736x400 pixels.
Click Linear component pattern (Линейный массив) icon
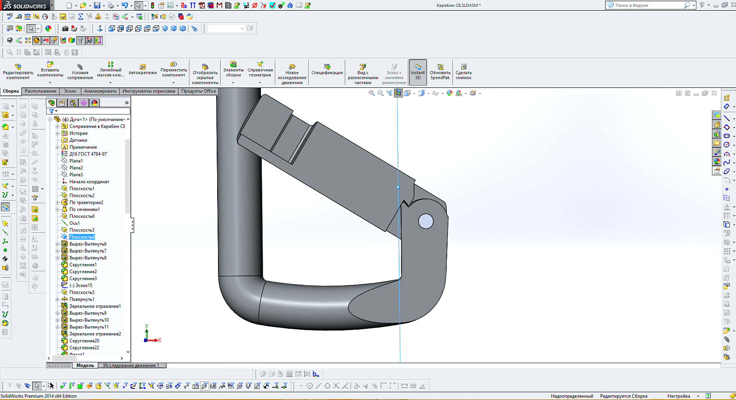point(110,64)
